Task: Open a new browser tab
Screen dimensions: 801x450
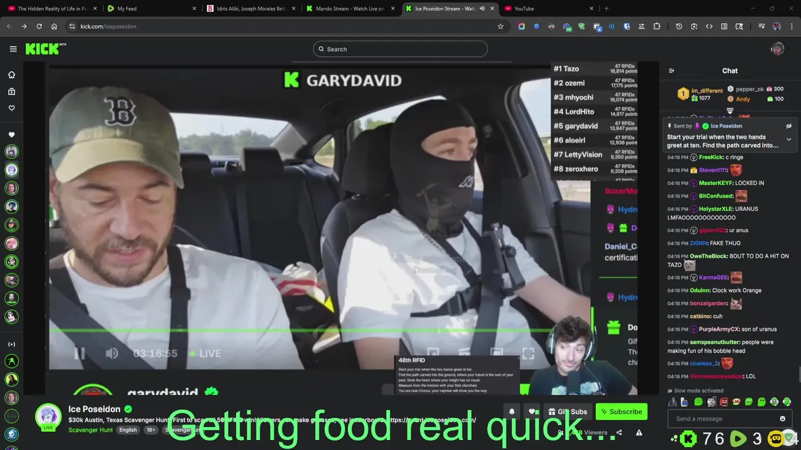Action: [x=606, y=9]
